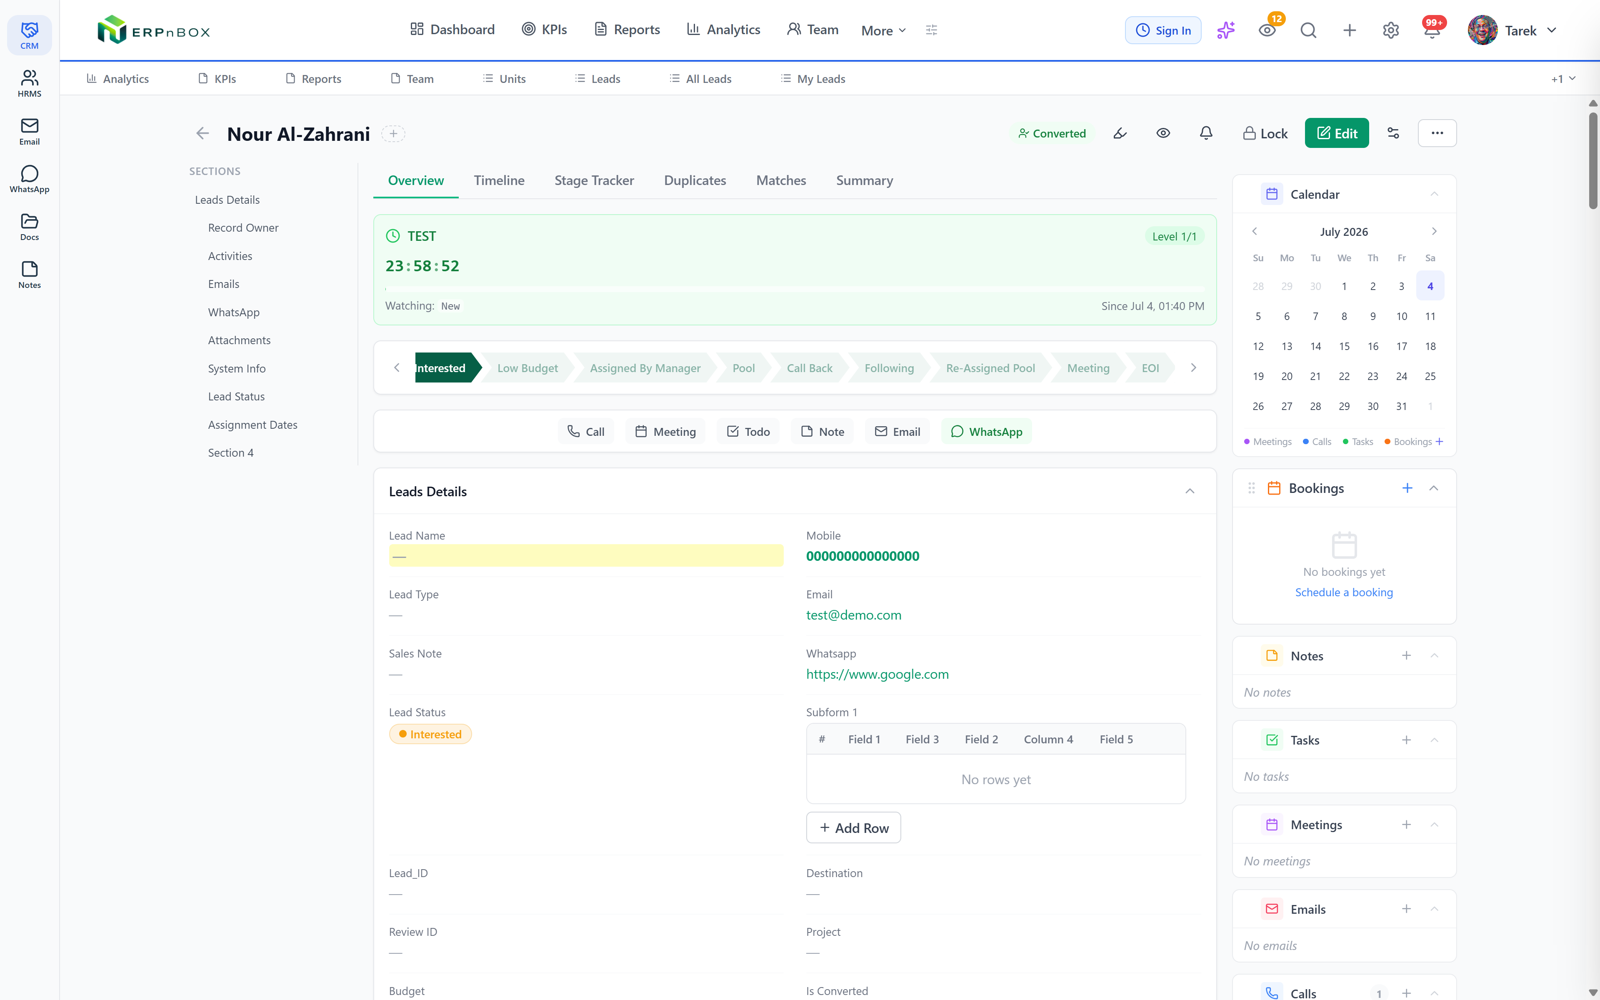Screen dimensions: 1600x1000
Task: Switch to the Timeline tab
Action: coord(499,180)
